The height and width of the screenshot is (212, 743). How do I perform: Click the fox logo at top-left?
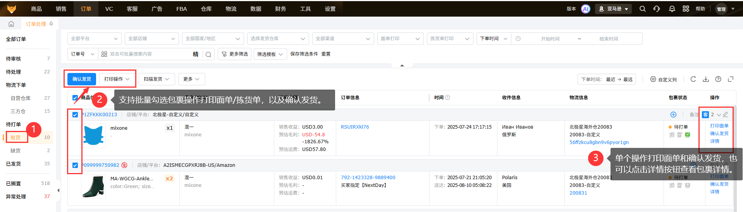(x=12, y=8)
